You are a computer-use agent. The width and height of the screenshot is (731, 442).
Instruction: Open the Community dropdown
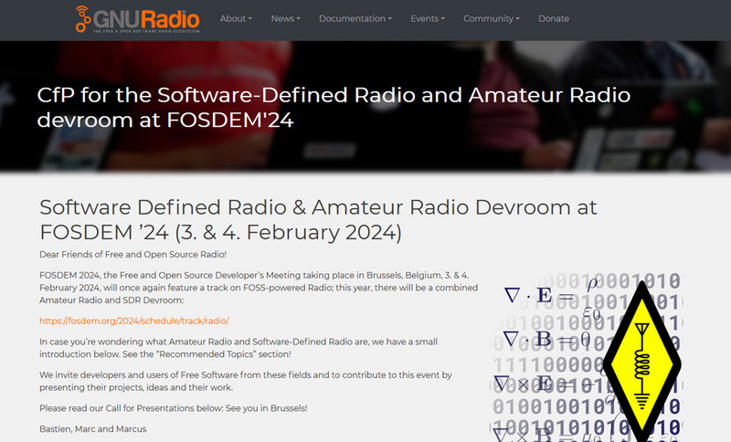[x=491, y=18]
